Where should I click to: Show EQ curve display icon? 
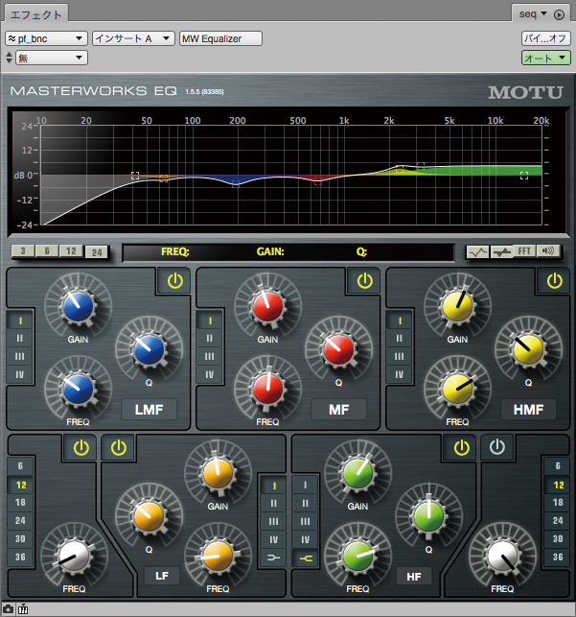point(478,251)
